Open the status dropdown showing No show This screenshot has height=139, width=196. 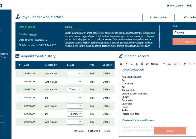[75, 114]
